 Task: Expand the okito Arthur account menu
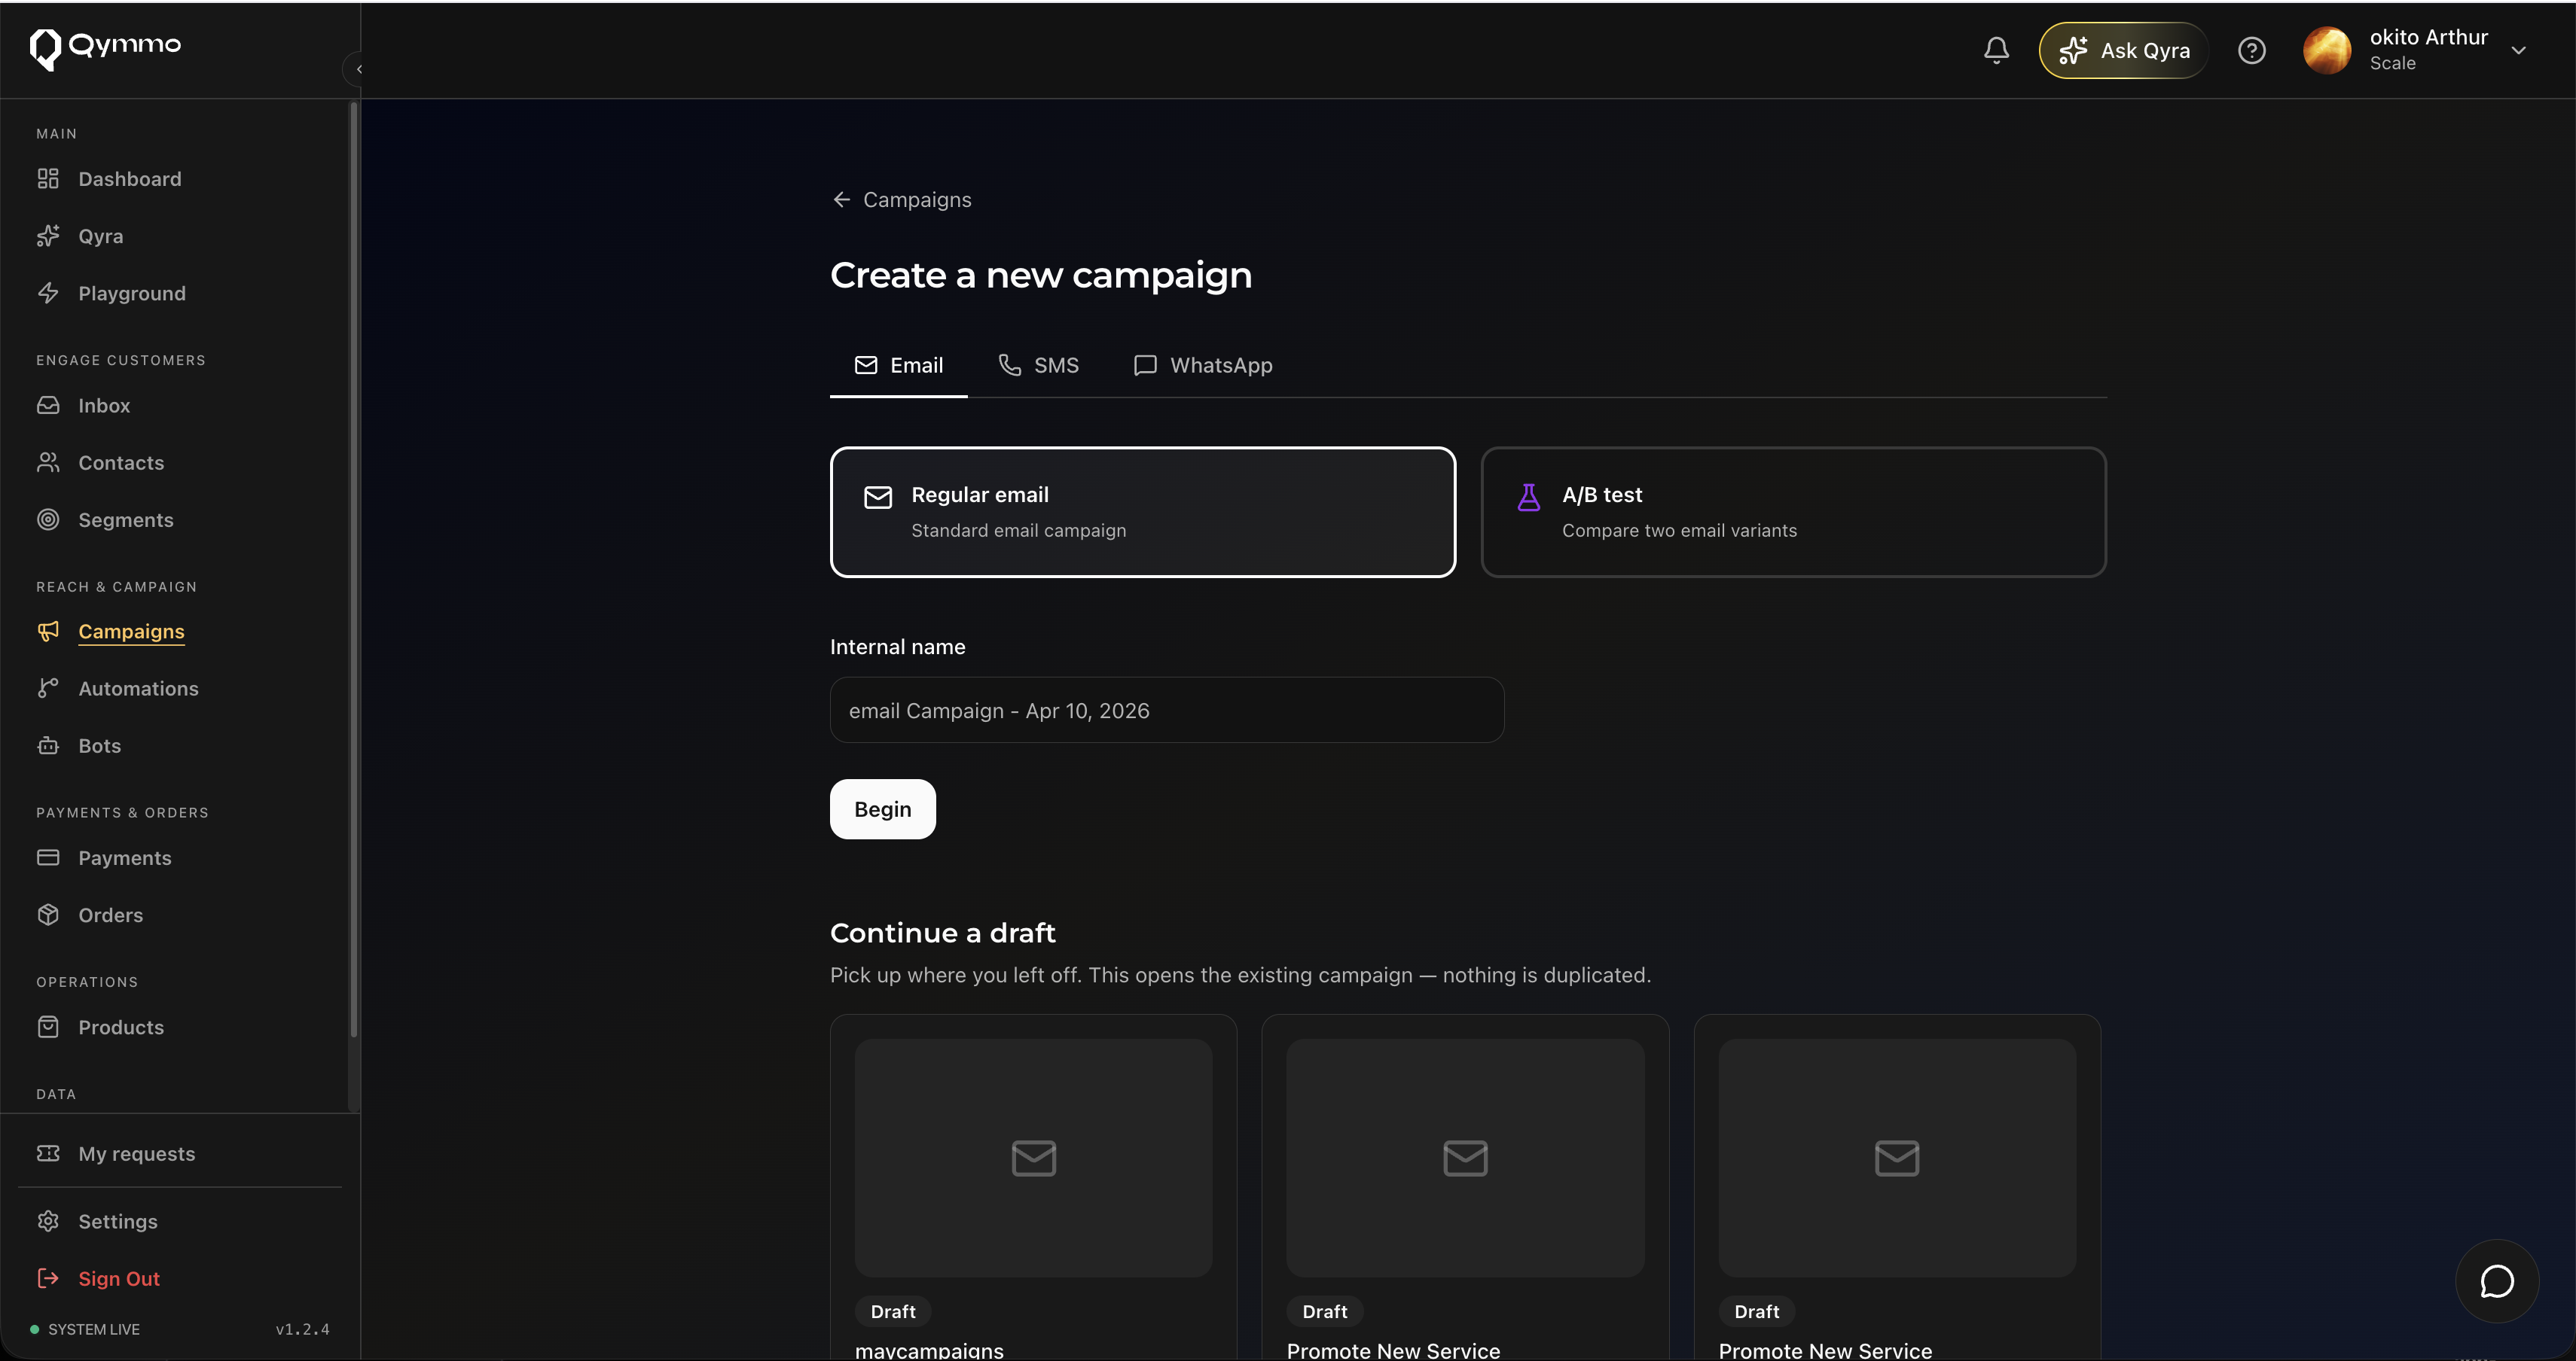click(x=2518, y=50)
